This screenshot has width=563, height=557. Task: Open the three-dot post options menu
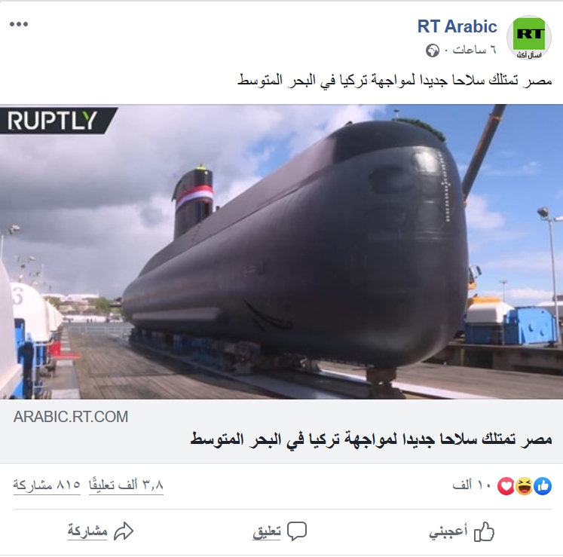coord(19,24)
